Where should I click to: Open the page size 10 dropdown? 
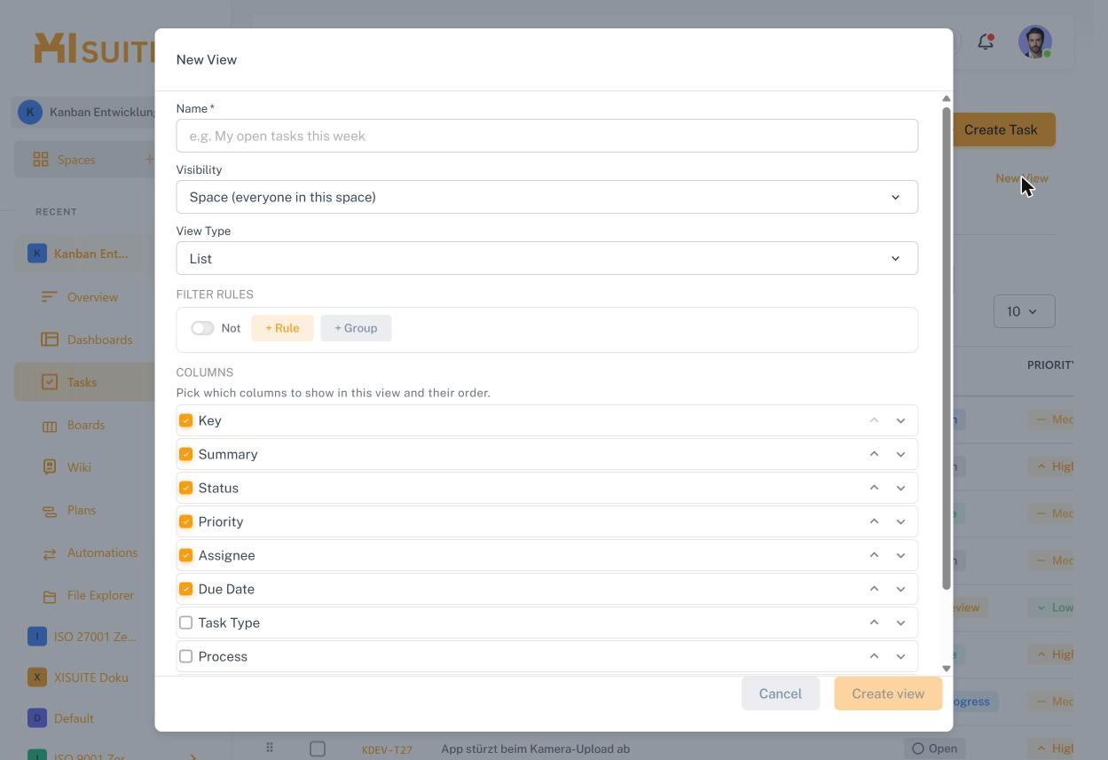point(1024,311)
